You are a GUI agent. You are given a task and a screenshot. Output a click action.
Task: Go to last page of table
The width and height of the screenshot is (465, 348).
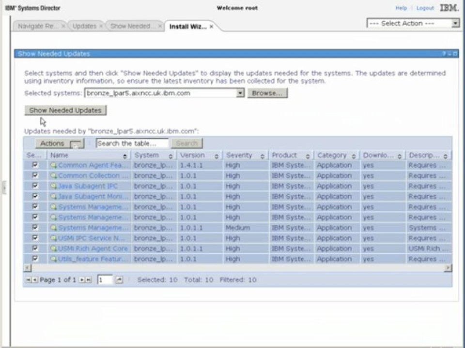(x=88, y=280)
